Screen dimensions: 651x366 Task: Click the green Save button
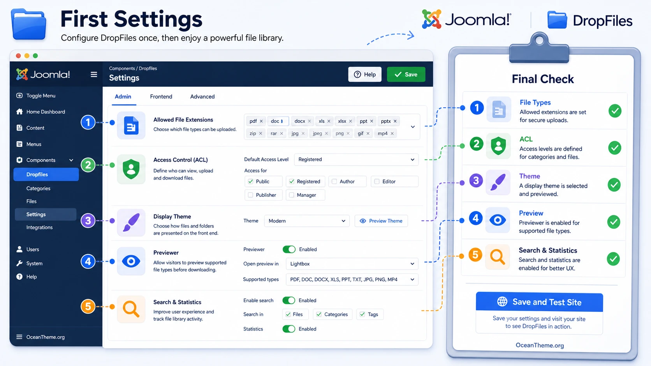click(x=406, y=74)
